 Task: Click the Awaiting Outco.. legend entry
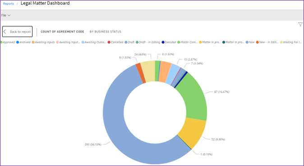(x=94, y=42)
